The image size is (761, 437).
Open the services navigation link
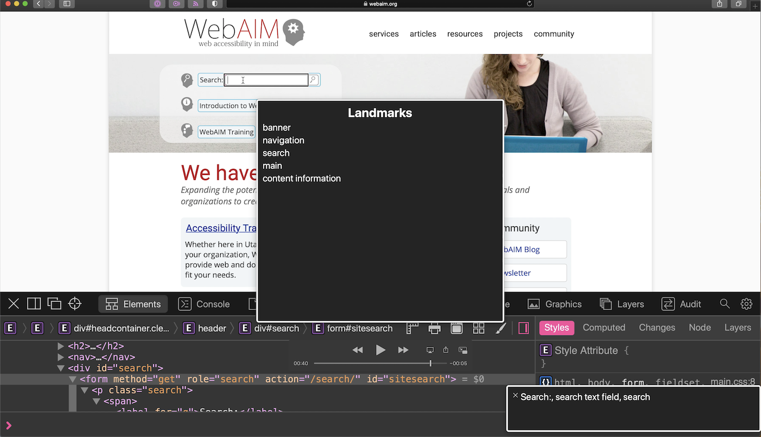pyautogui.click(x=384, y=34)
